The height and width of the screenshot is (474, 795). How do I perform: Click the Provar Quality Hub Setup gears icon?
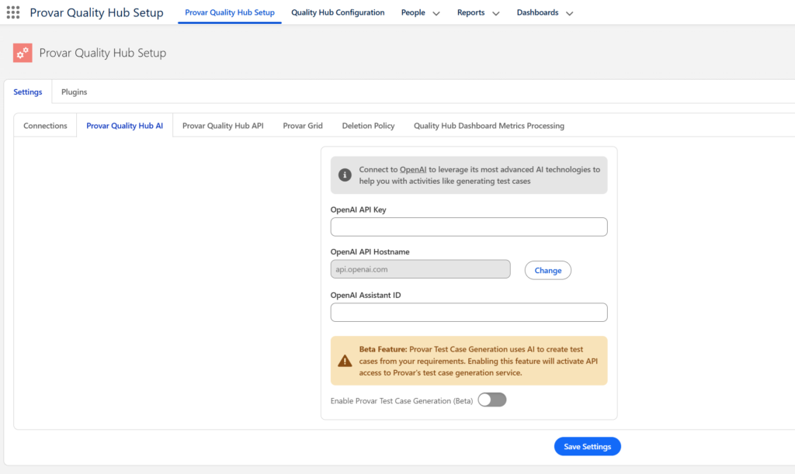[23, 53]
